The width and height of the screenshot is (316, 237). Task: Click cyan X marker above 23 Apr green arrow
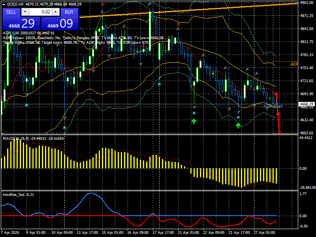coord(238,117)
